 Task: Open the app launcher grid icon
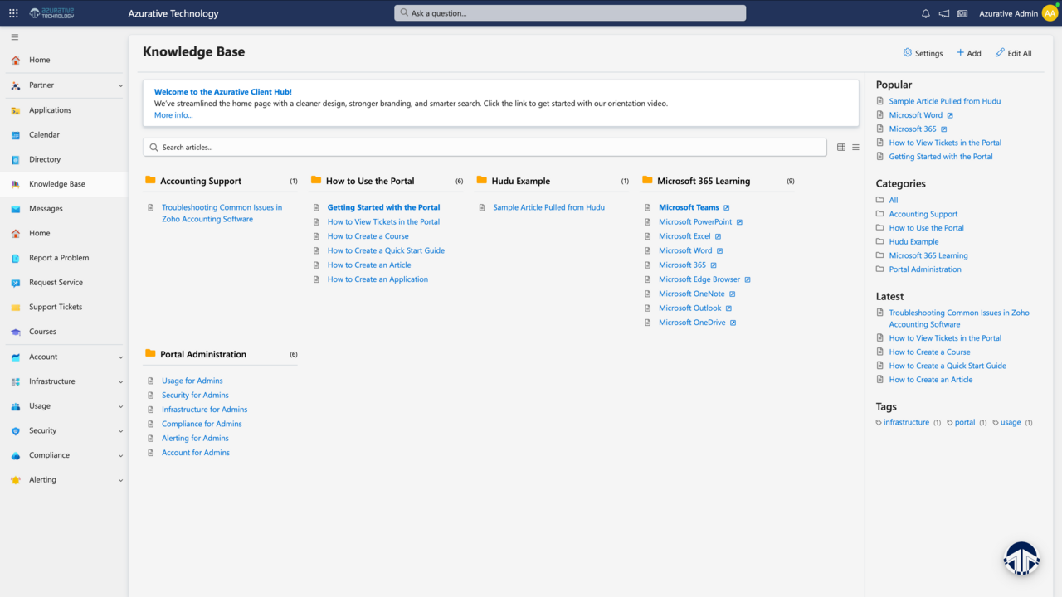click(13, 13)
